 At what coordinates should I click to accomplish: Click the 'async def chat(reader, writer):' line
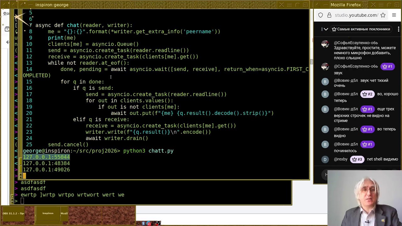pyautogui.click(x=84, y=25)
